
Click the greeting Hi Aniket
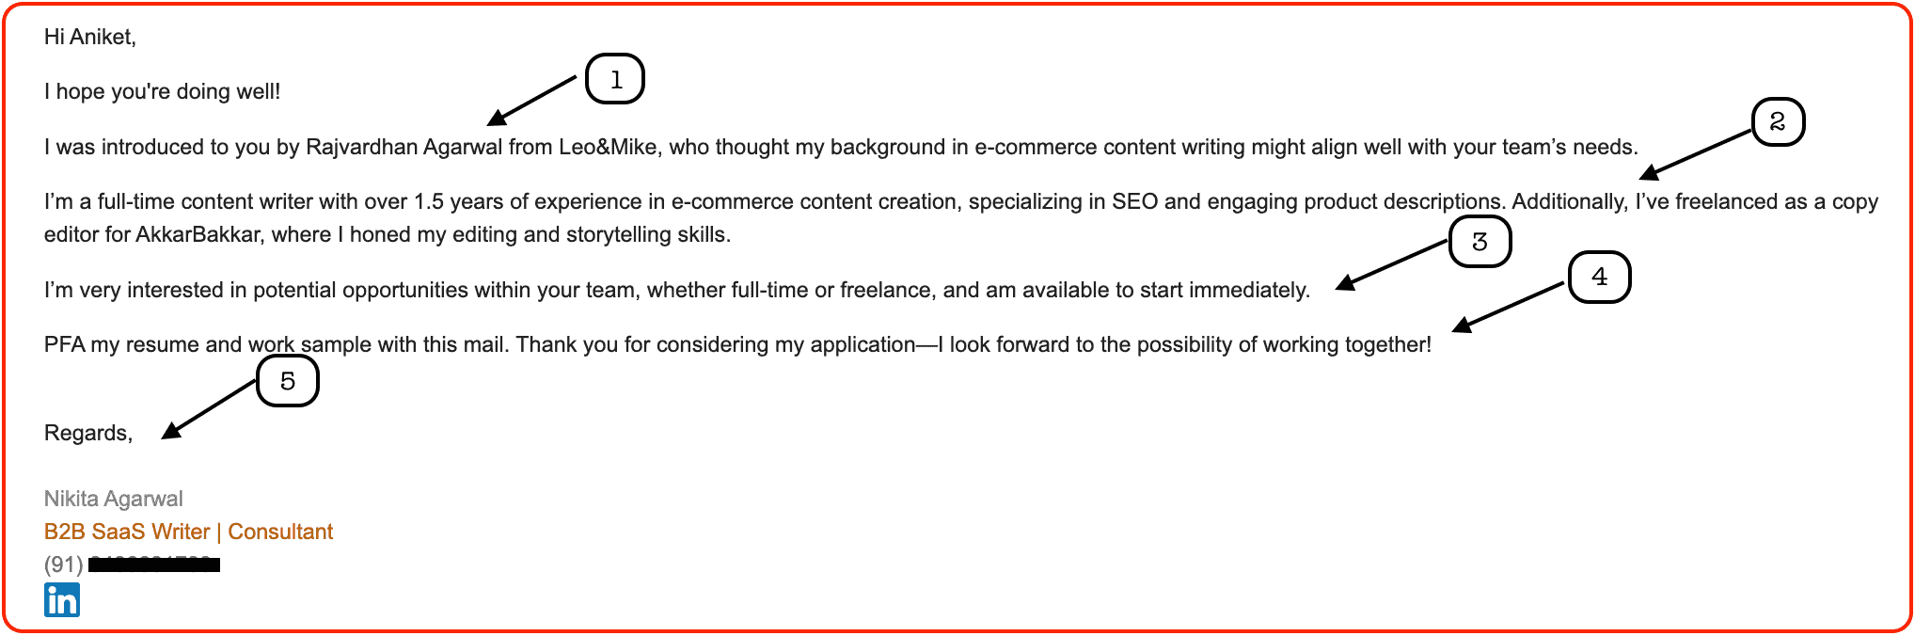coord(90,37)
